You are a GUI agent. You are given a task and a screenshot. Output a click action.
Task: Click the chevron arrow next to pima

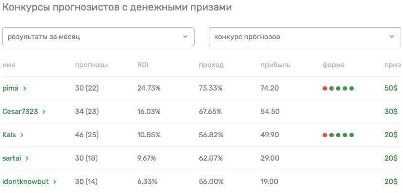(x=25, y=89)
